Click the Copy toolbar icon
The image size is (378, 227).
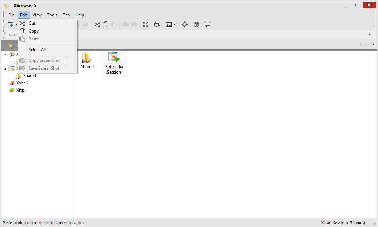pyautogui.click(x=106, y=24)
